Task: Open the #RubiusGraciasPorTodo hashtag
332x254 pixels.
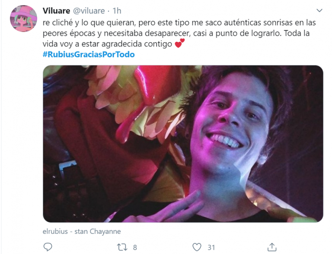Action: [89, 54]
